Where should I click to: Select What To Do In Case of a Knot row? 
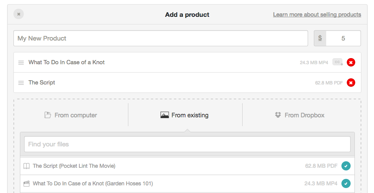[187, 62]
